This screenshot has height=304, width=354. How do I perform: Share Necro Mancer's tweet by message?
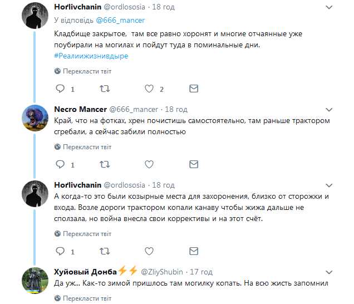(193, 164)
